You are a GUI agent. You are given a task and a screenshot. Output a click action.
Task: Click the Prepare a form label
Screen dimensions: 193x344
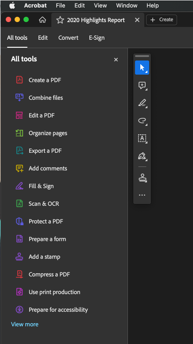point(47,239)
